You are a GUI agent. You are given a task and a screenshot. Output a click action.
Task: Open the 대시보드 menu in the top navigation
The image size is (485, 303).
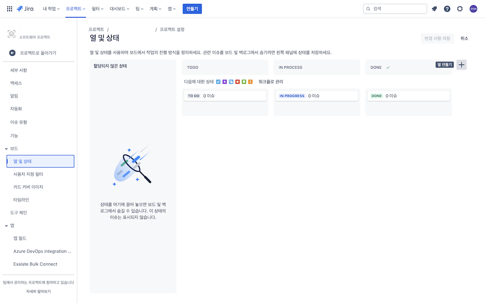(x=119, y=9)
